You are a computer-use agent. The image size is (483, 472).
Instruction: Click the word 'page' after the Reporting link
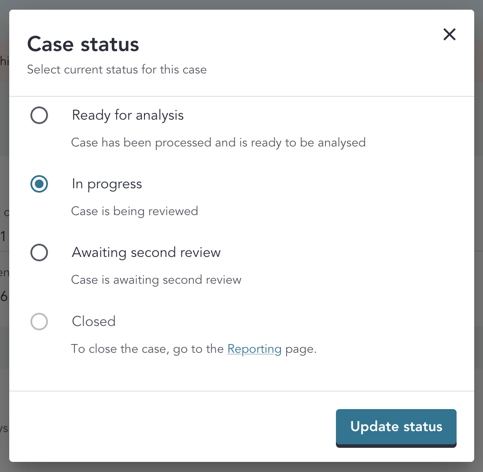click(300, 349)
